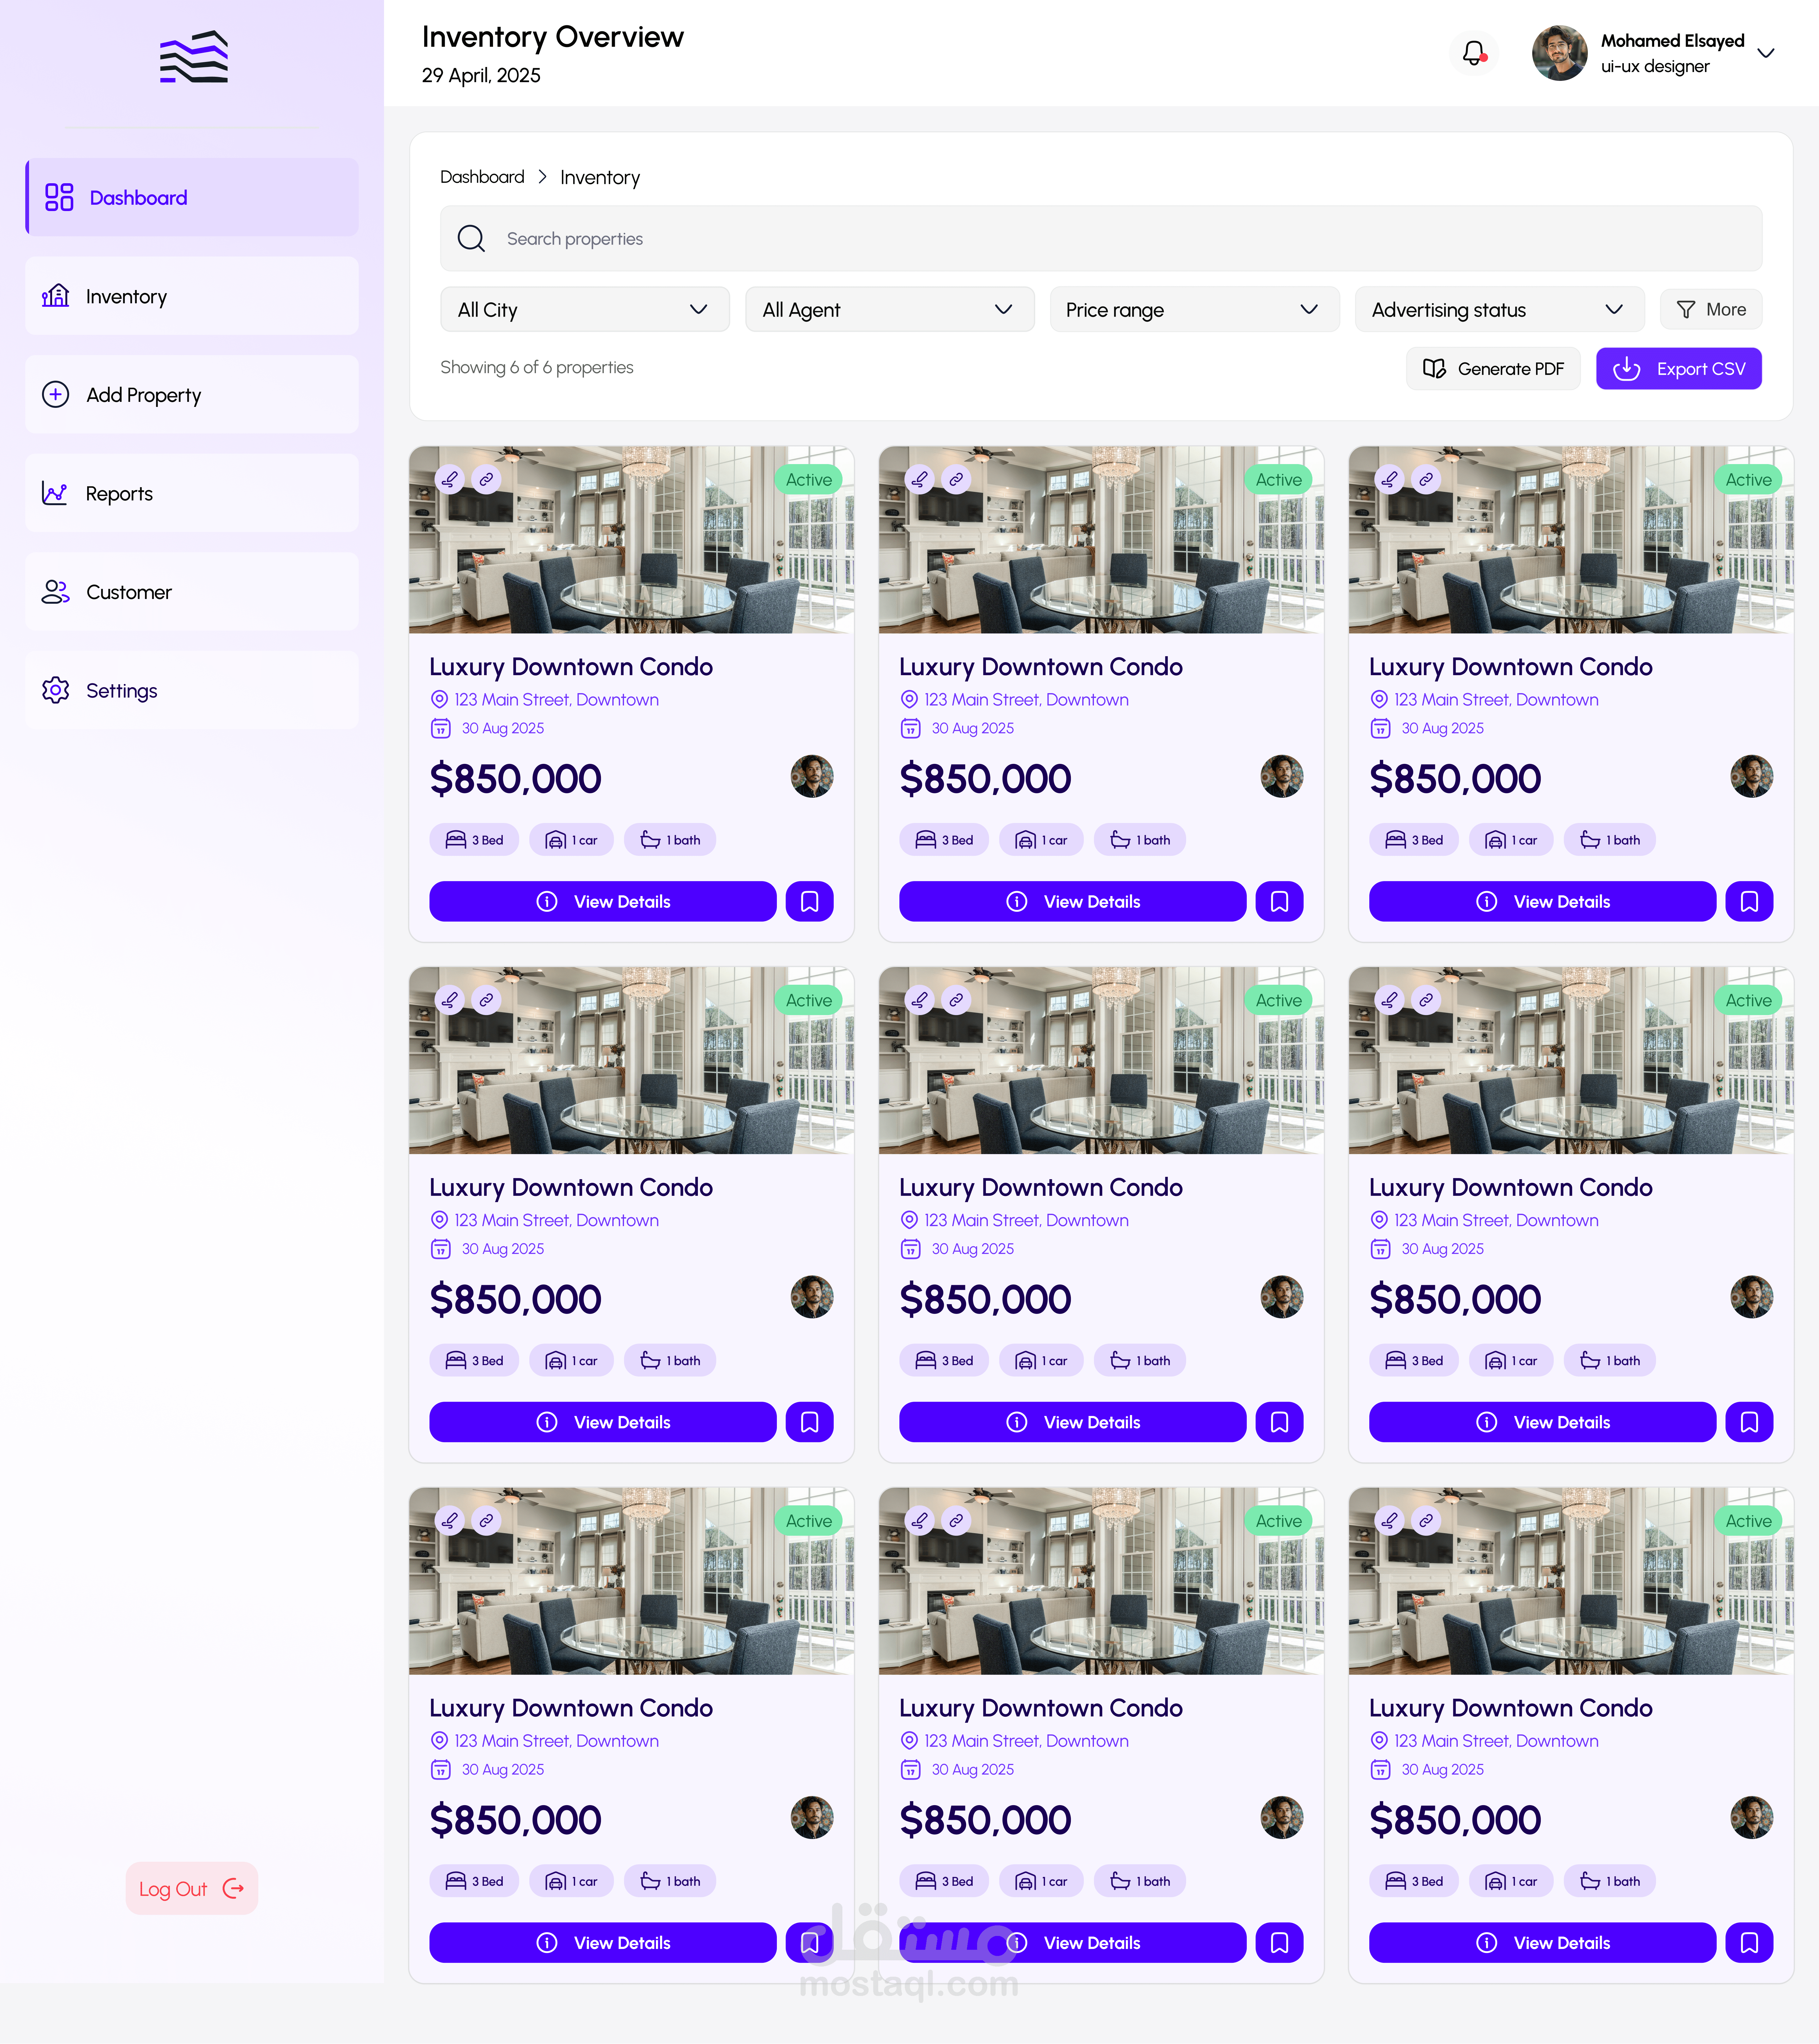Click the magnifier icon in search bar

(471, 239)
